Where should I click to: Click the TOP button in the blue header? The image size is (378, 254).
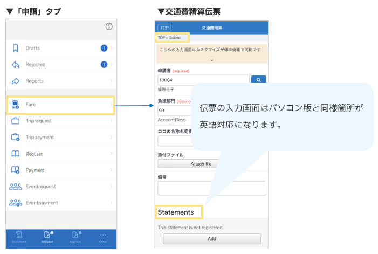[164, 28]
